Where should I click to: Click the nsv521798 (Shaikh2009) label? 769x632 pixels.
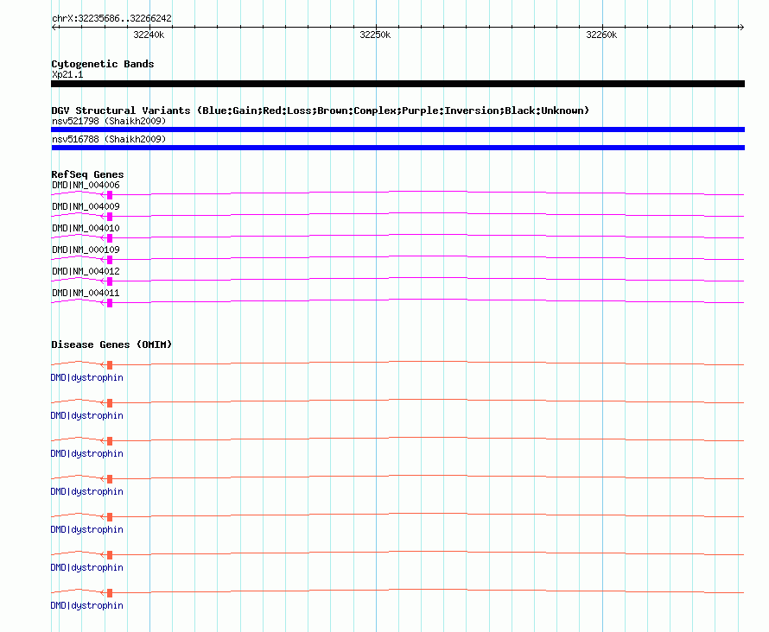point(109,121)
